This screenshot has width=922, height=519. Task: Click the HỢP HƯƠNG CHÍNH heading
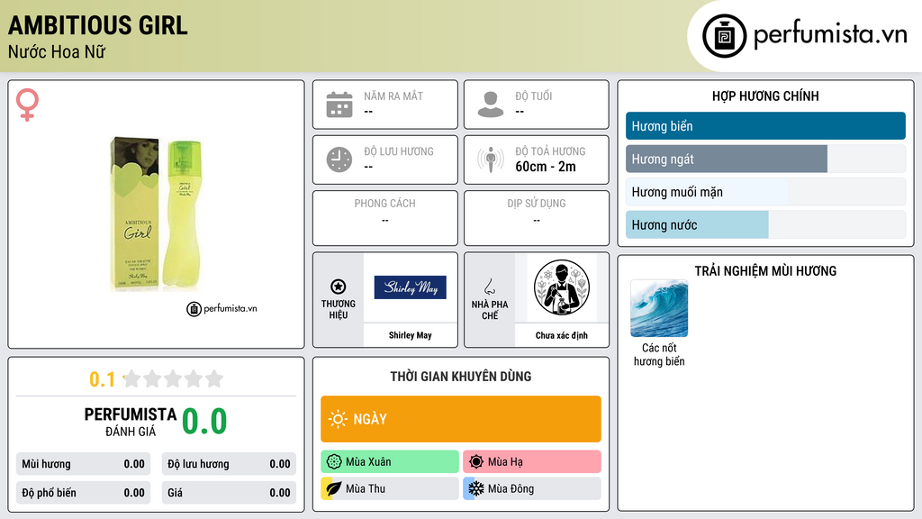point(765,96)
